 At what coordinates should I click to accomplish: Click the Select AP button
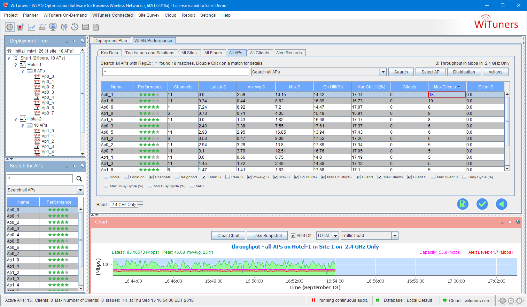(x=431, y=72)
